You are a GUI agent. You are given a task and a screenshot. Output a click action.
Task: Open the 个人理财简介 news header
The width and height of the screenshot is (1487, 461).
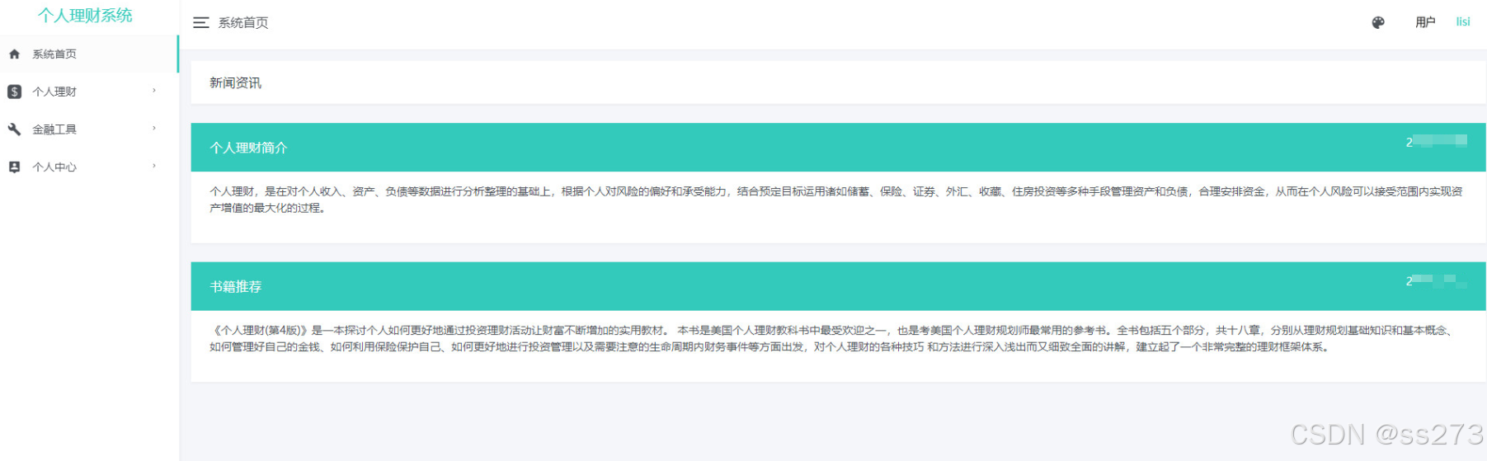coord(838,148)
